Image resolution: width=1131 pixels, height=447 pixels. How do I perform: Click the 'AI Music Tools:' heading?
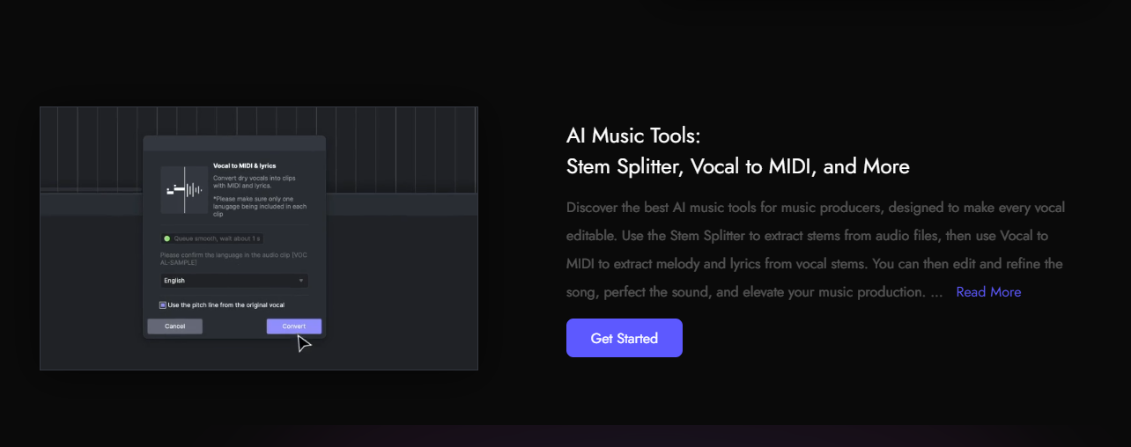click(633, 136)
